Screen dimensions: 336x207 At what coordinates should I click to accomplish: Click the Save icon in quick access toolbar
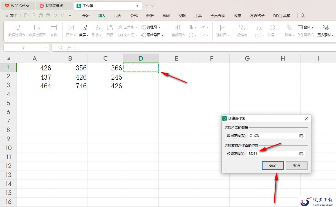click(x=26, y=15)
